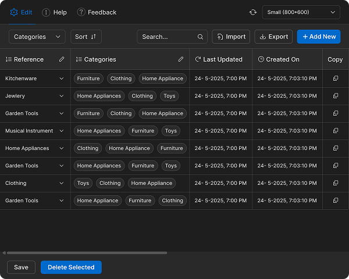Image resolution: width=349 pixels, height=279 pixels.
Task: Click the Toys tag in Clothing row
Action: [83, 183]
